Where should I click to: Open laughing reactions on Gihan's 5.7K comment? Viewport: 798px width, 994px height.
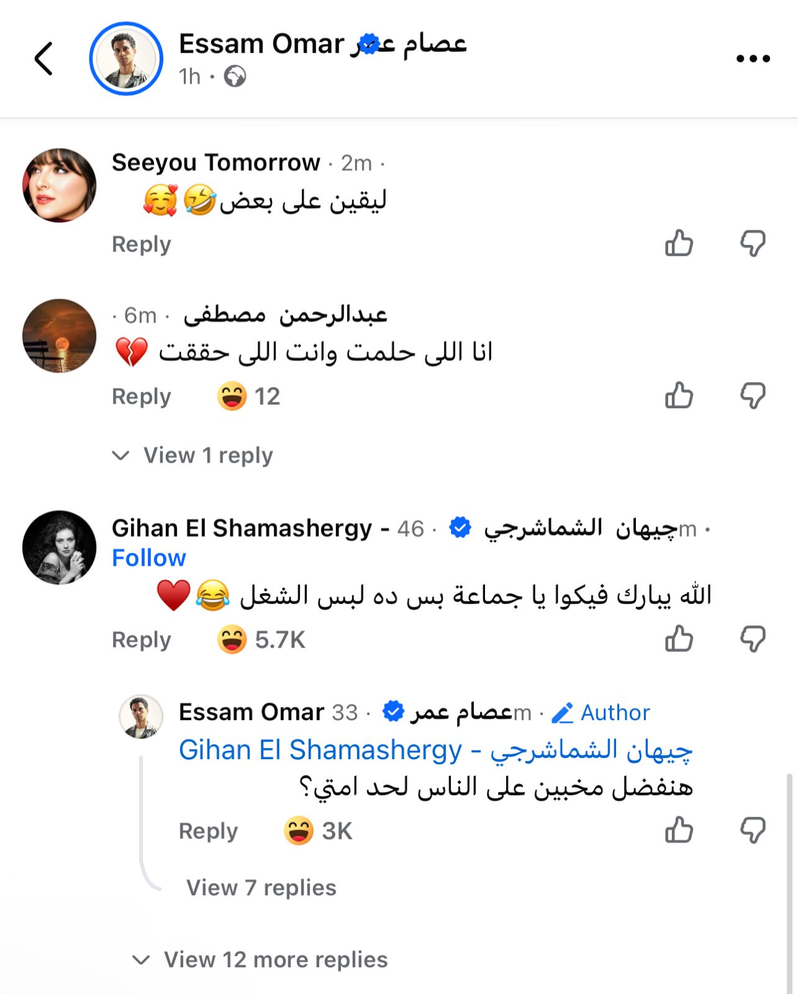point(261,640)
